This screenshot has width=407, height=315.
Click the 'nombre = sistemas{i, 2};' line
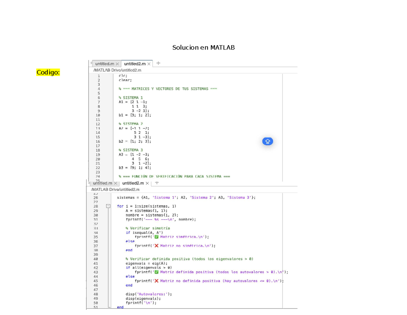[x=152, y=215]
